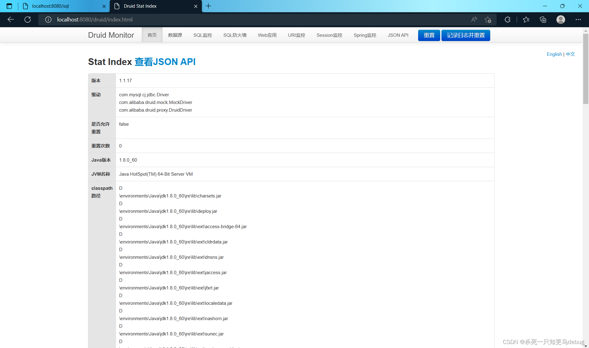
Task: Open the read aloud icon
Action: [x=474, y=20]
